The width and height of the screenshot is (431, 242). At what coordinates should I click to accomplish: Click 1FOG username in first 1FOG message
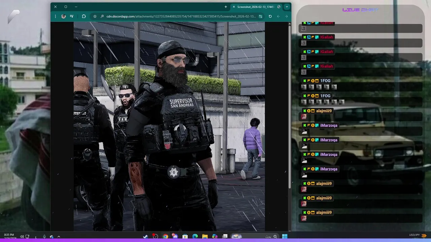[x=325, y=81]
